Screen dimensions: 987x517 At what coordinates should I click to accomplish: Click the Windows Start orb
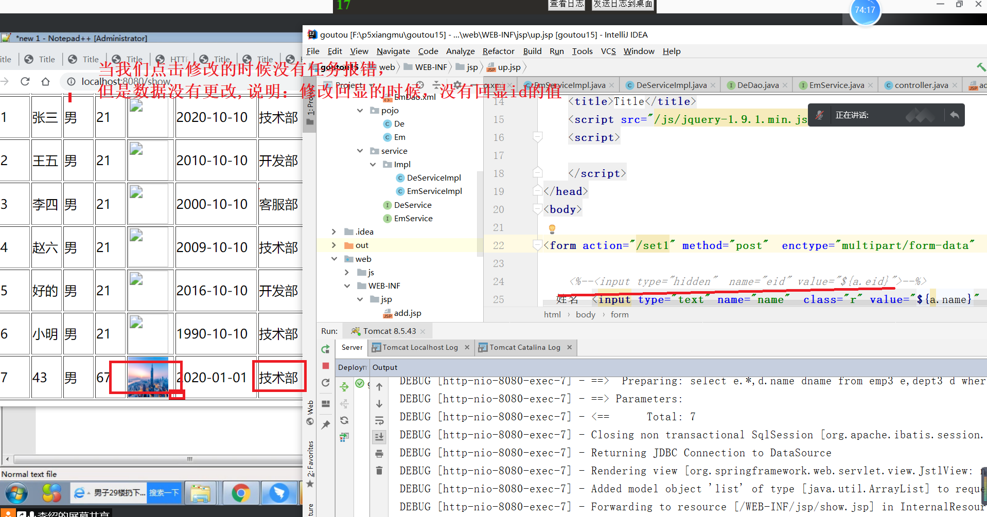(15, 493)
